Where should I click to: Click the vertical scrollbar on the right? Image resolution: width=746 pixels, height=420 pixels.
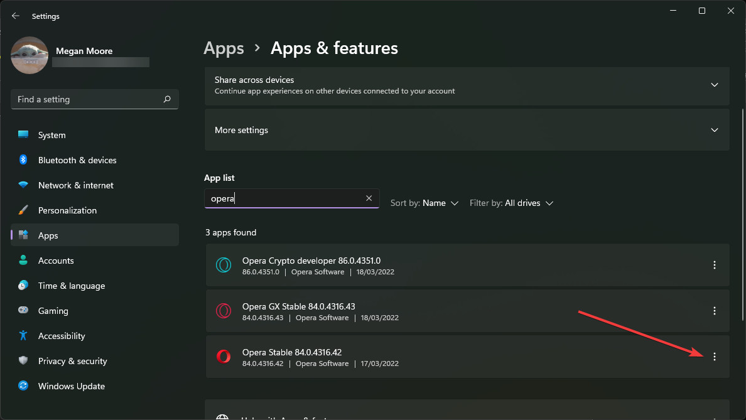point(742,214)
